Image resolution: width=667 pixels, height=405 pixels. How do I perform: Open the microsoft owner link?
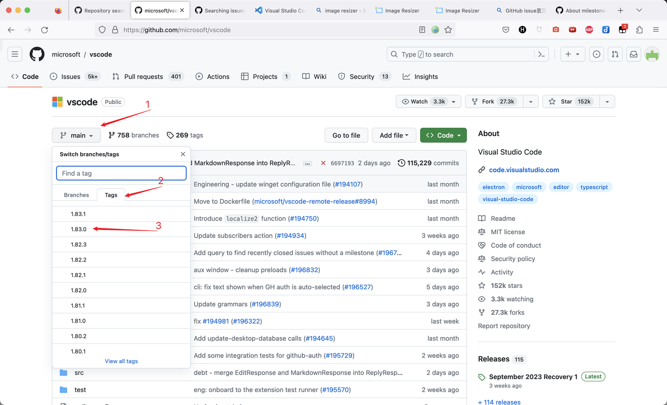point(66,54)
